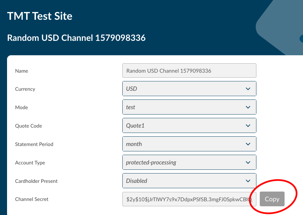Image resolution: width=303 pixels, height=215 pixels.
Task: Click the Quote Code chevron arrow
Action: pyautogui.click(x=248, y=126)
